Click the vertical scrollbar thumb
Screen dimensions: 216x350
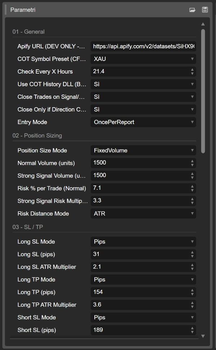203,90
